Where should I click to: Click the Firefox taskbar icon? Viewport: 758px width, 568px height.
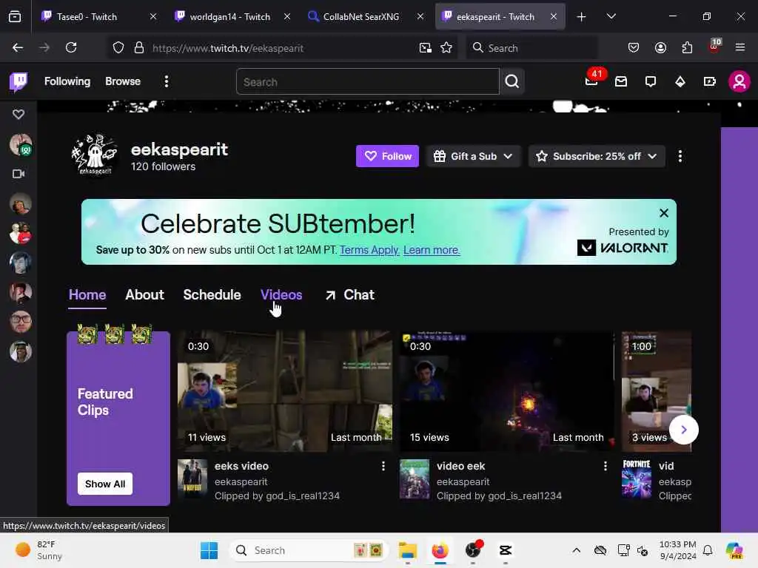point(440,550)
